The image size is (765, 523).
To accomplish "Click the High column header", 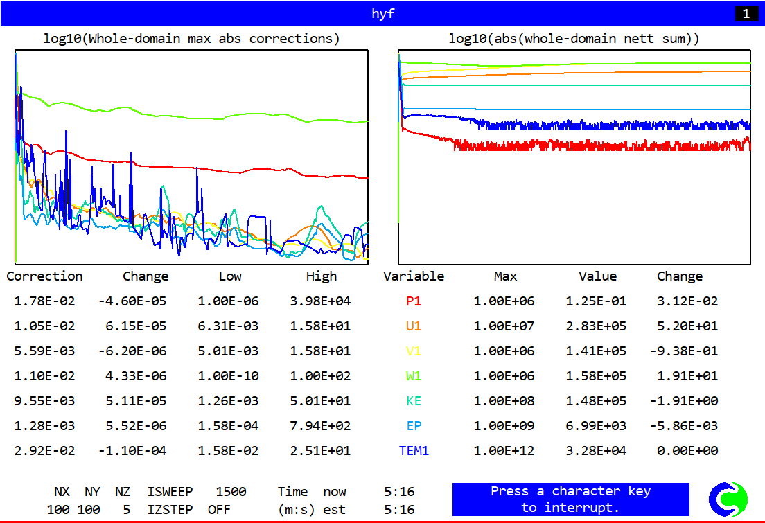I will coord(322,276).
